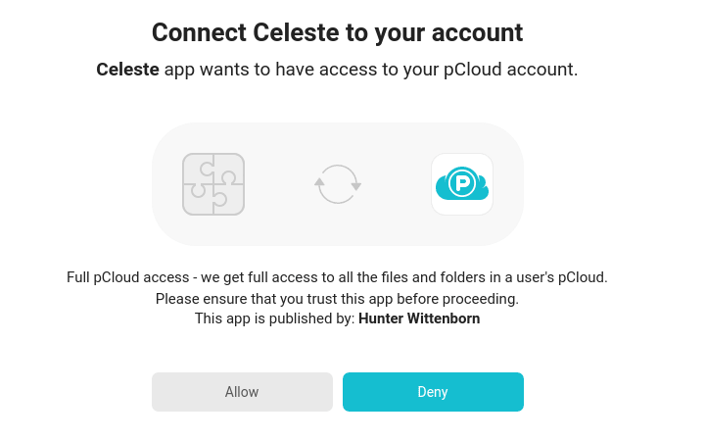This screenshot has width=706, height=440.
Task: Click the pCloud cloud logo icon
Action: (462, 184)
